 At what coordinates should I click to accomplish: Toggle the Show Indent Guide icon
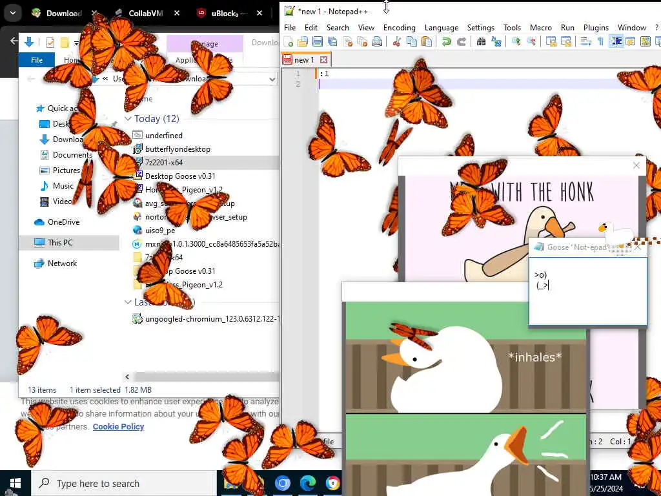point(616,41)
